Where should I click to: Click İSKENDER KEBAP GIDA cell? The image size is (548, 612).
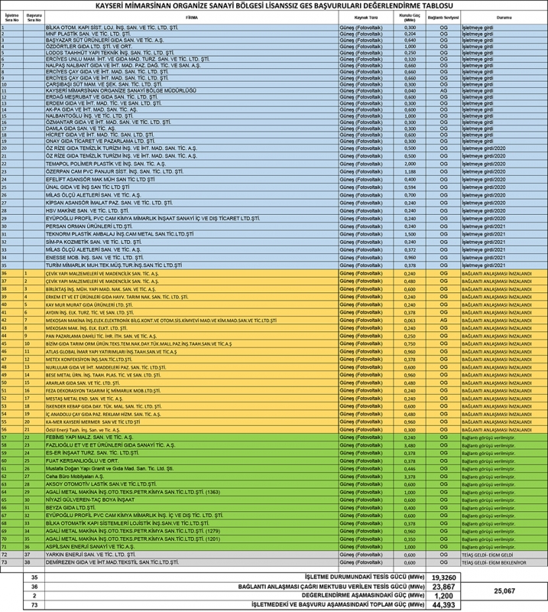coord(192,406)
